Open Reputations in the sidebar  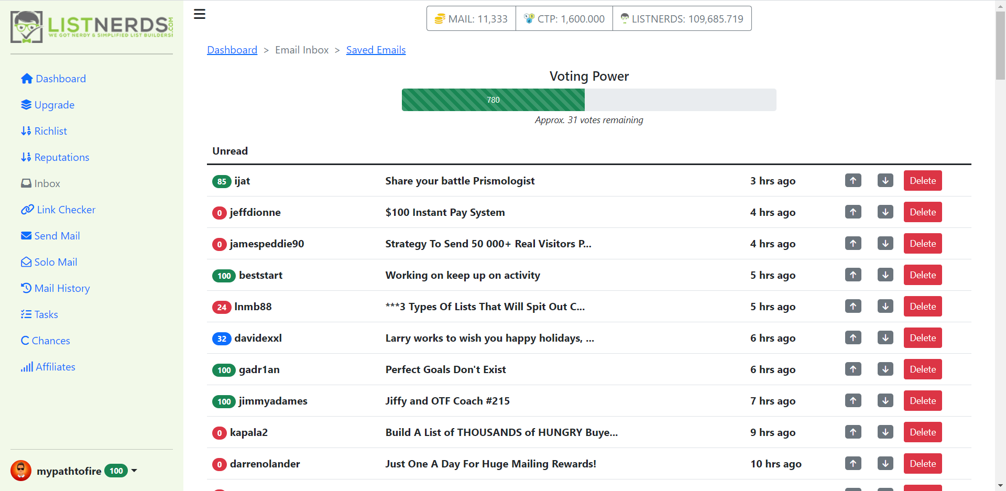pos(55,157)
